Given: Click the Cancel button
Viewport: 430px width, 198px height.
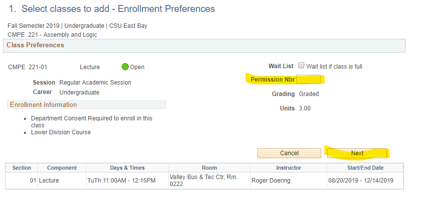Looking at the screenshot, I should coord(289,153).
